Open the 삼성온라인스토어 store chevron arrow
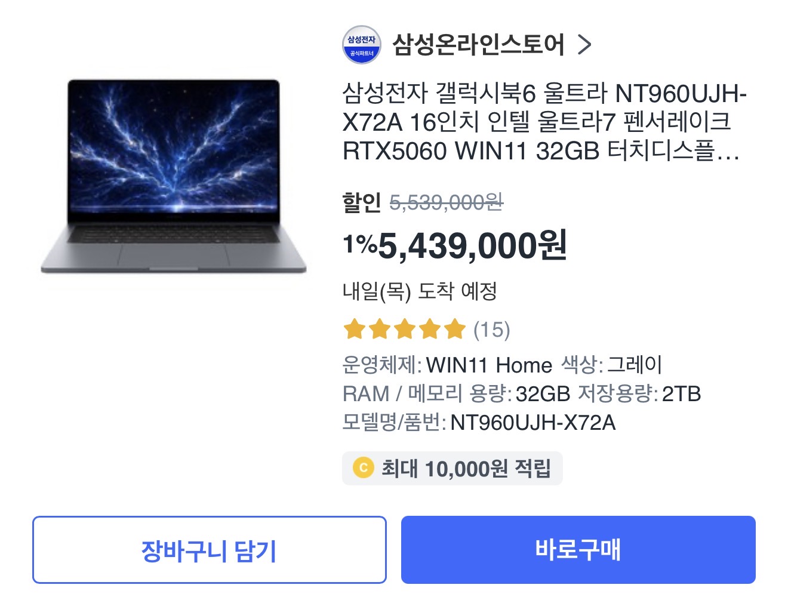 pos(584,45)
